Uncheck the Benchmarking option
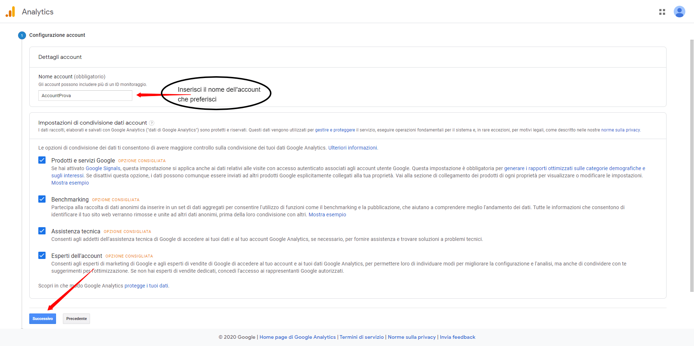Screen dimensions: 694x346 (42, 199)
